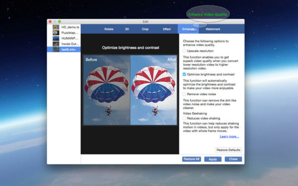This screenshot has width=298, height=186.
Task: Switch to the Effect tab
Action: pyautogui.click(x=167, y=29)
